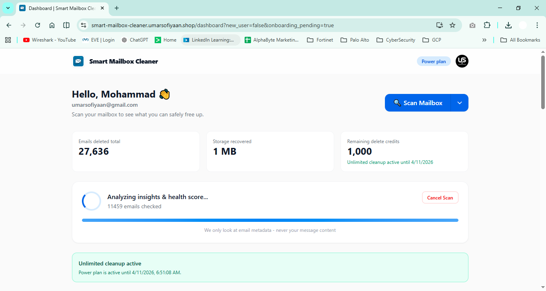
Task: Open the GCP bookmark folder
Action: click(x=432, y=40)
